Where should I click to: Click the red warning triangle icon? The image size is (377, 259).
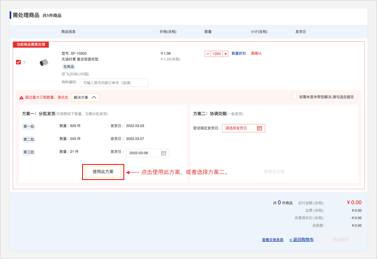click(x=21, y=97)
